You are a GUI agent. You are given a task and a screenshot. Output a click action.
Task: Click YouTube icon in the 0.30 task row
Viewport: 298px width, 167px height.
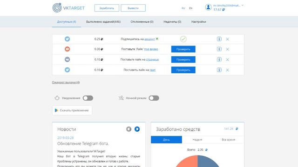pos(67,49)
